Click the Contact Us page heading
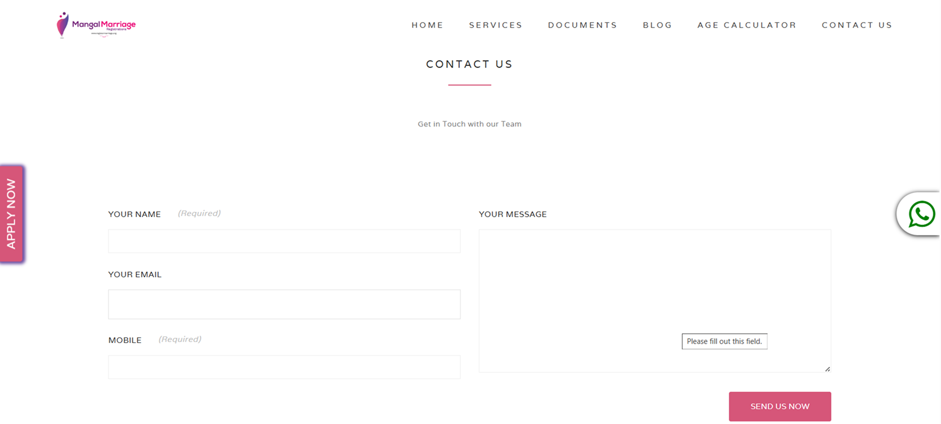 pos(469,64)
